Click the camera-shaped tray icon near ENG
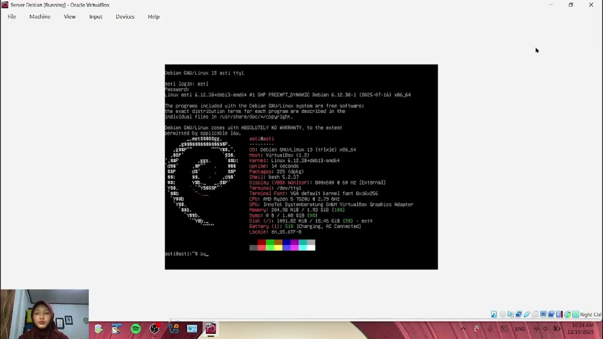603x339 pixels. 504,329
